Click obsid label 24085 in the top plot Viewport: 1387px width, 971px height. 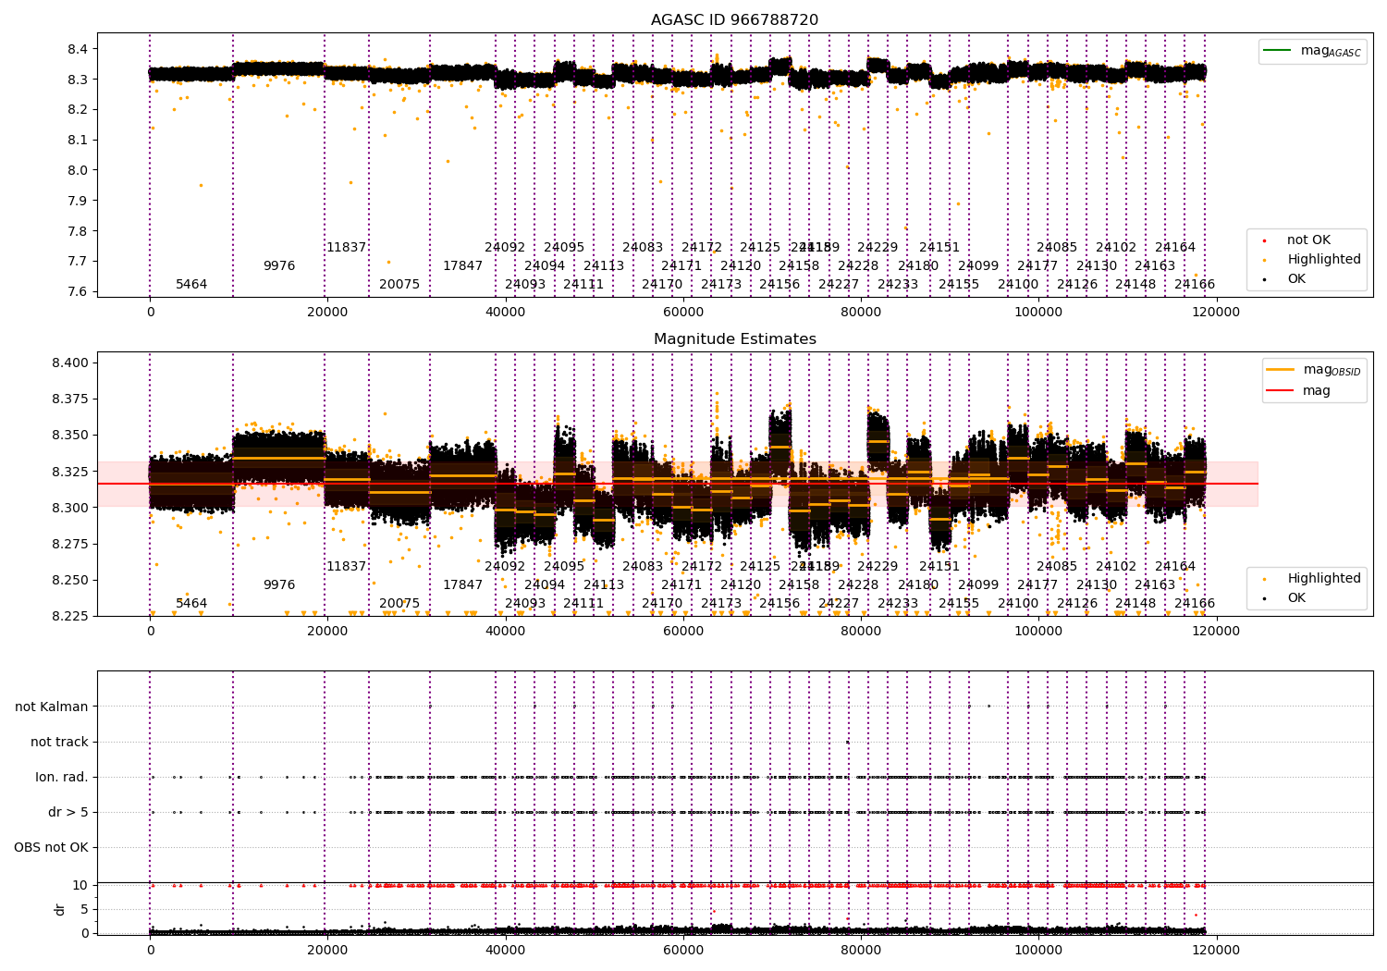point(1057,247)
